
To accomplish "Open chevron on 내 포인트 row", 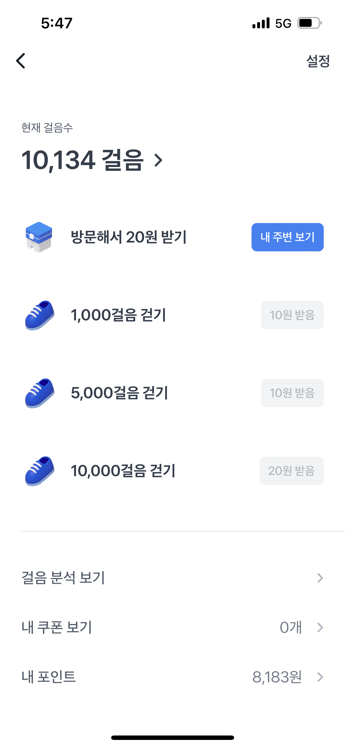I will pos(320,677).
